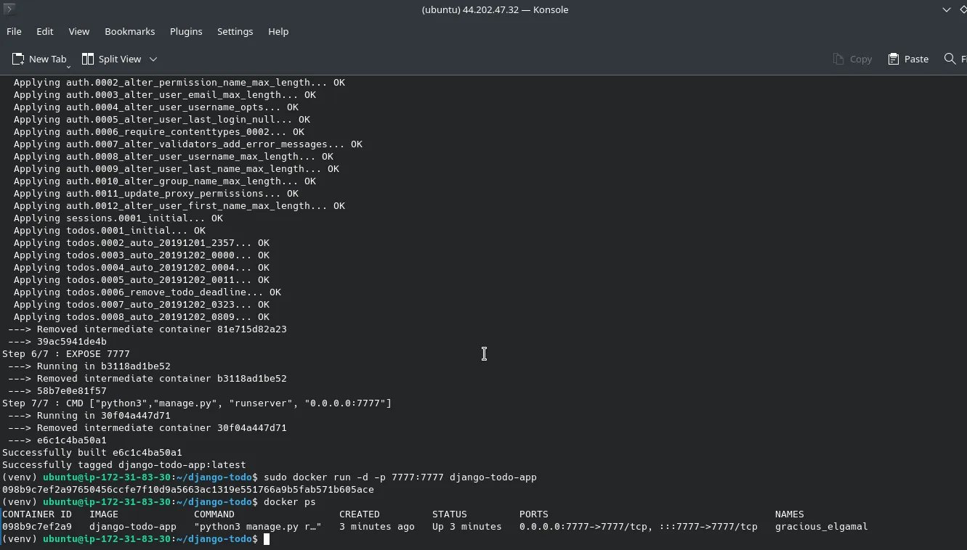Paste clipboard using the Paste button

[908, 59]
